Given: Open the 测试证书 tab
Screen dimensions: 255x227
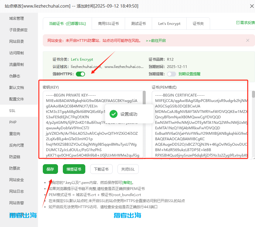Looking at the screenshot, I should (138, 24).
